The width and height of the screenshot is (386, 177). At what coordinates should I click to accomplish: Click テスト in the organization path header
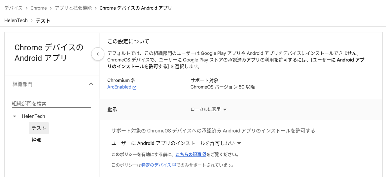click(x=43, y=20)
